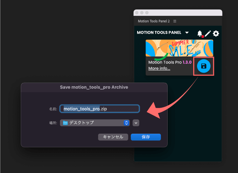Expand the MOTION TOOLS PANEL dropdown arrow
This screenshot has height=173, width=238.
click(187, 33)
